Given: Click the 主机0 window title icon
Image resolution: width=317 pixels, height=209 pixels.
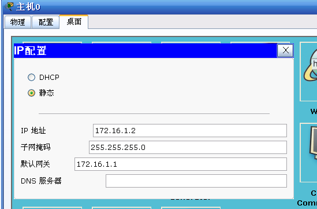Looking at the screenshot, I should click(9, 6).
